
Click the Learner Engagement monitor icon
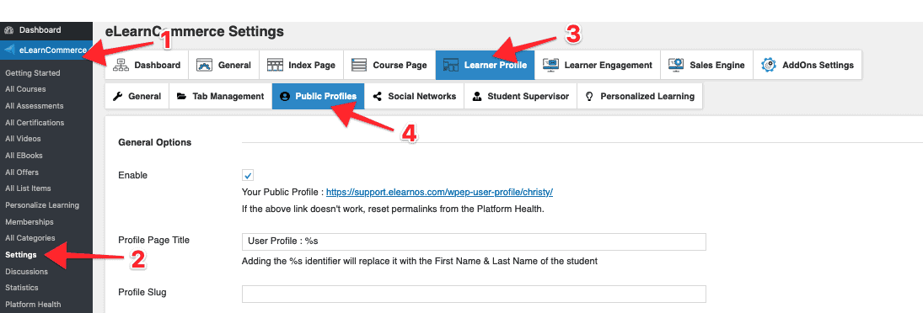(x=551, y=65)
